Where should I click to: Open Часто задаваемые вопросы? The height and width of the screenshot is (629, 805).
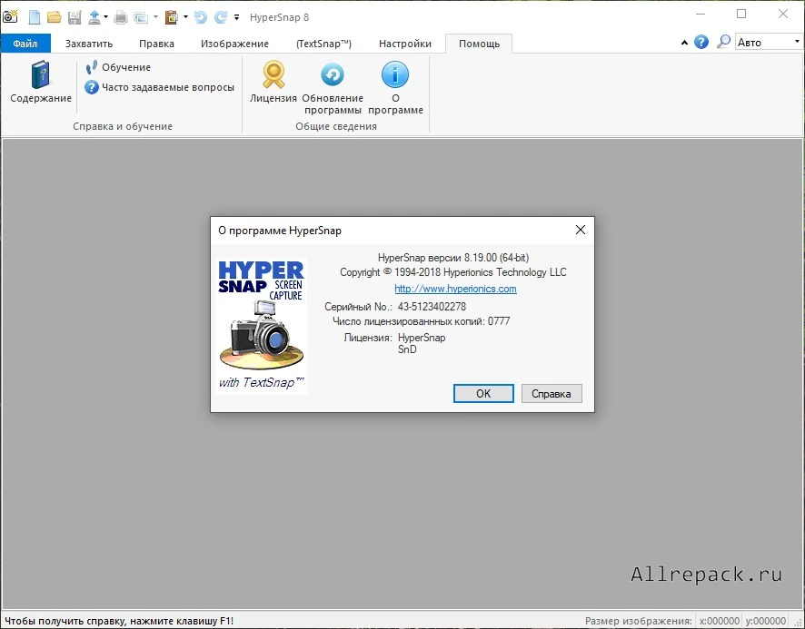(x=160, y=87)
